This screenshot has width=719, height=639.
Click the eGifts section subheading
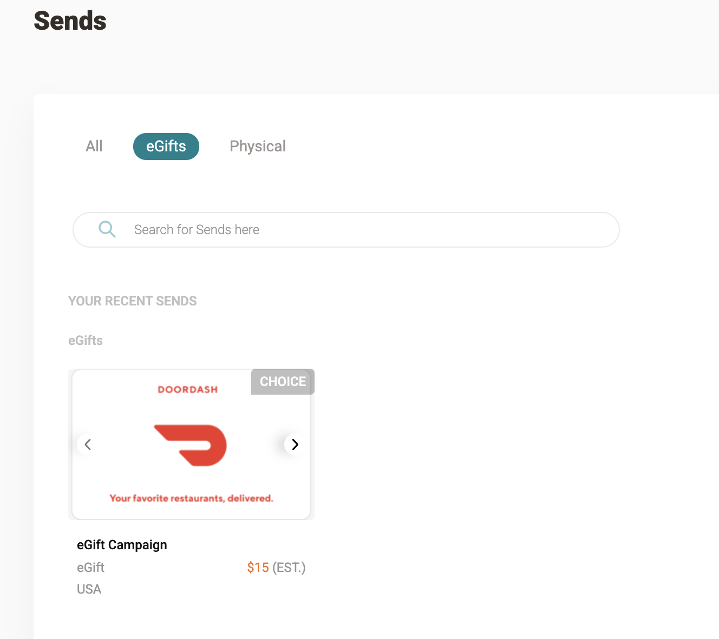click(x=86, y=341)
